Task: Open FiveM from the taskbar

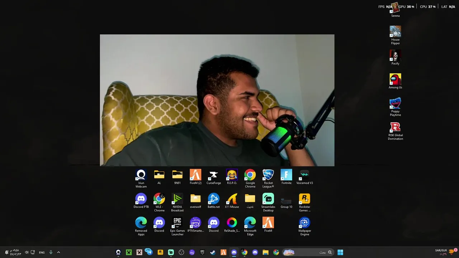Action: coord(223,252)
